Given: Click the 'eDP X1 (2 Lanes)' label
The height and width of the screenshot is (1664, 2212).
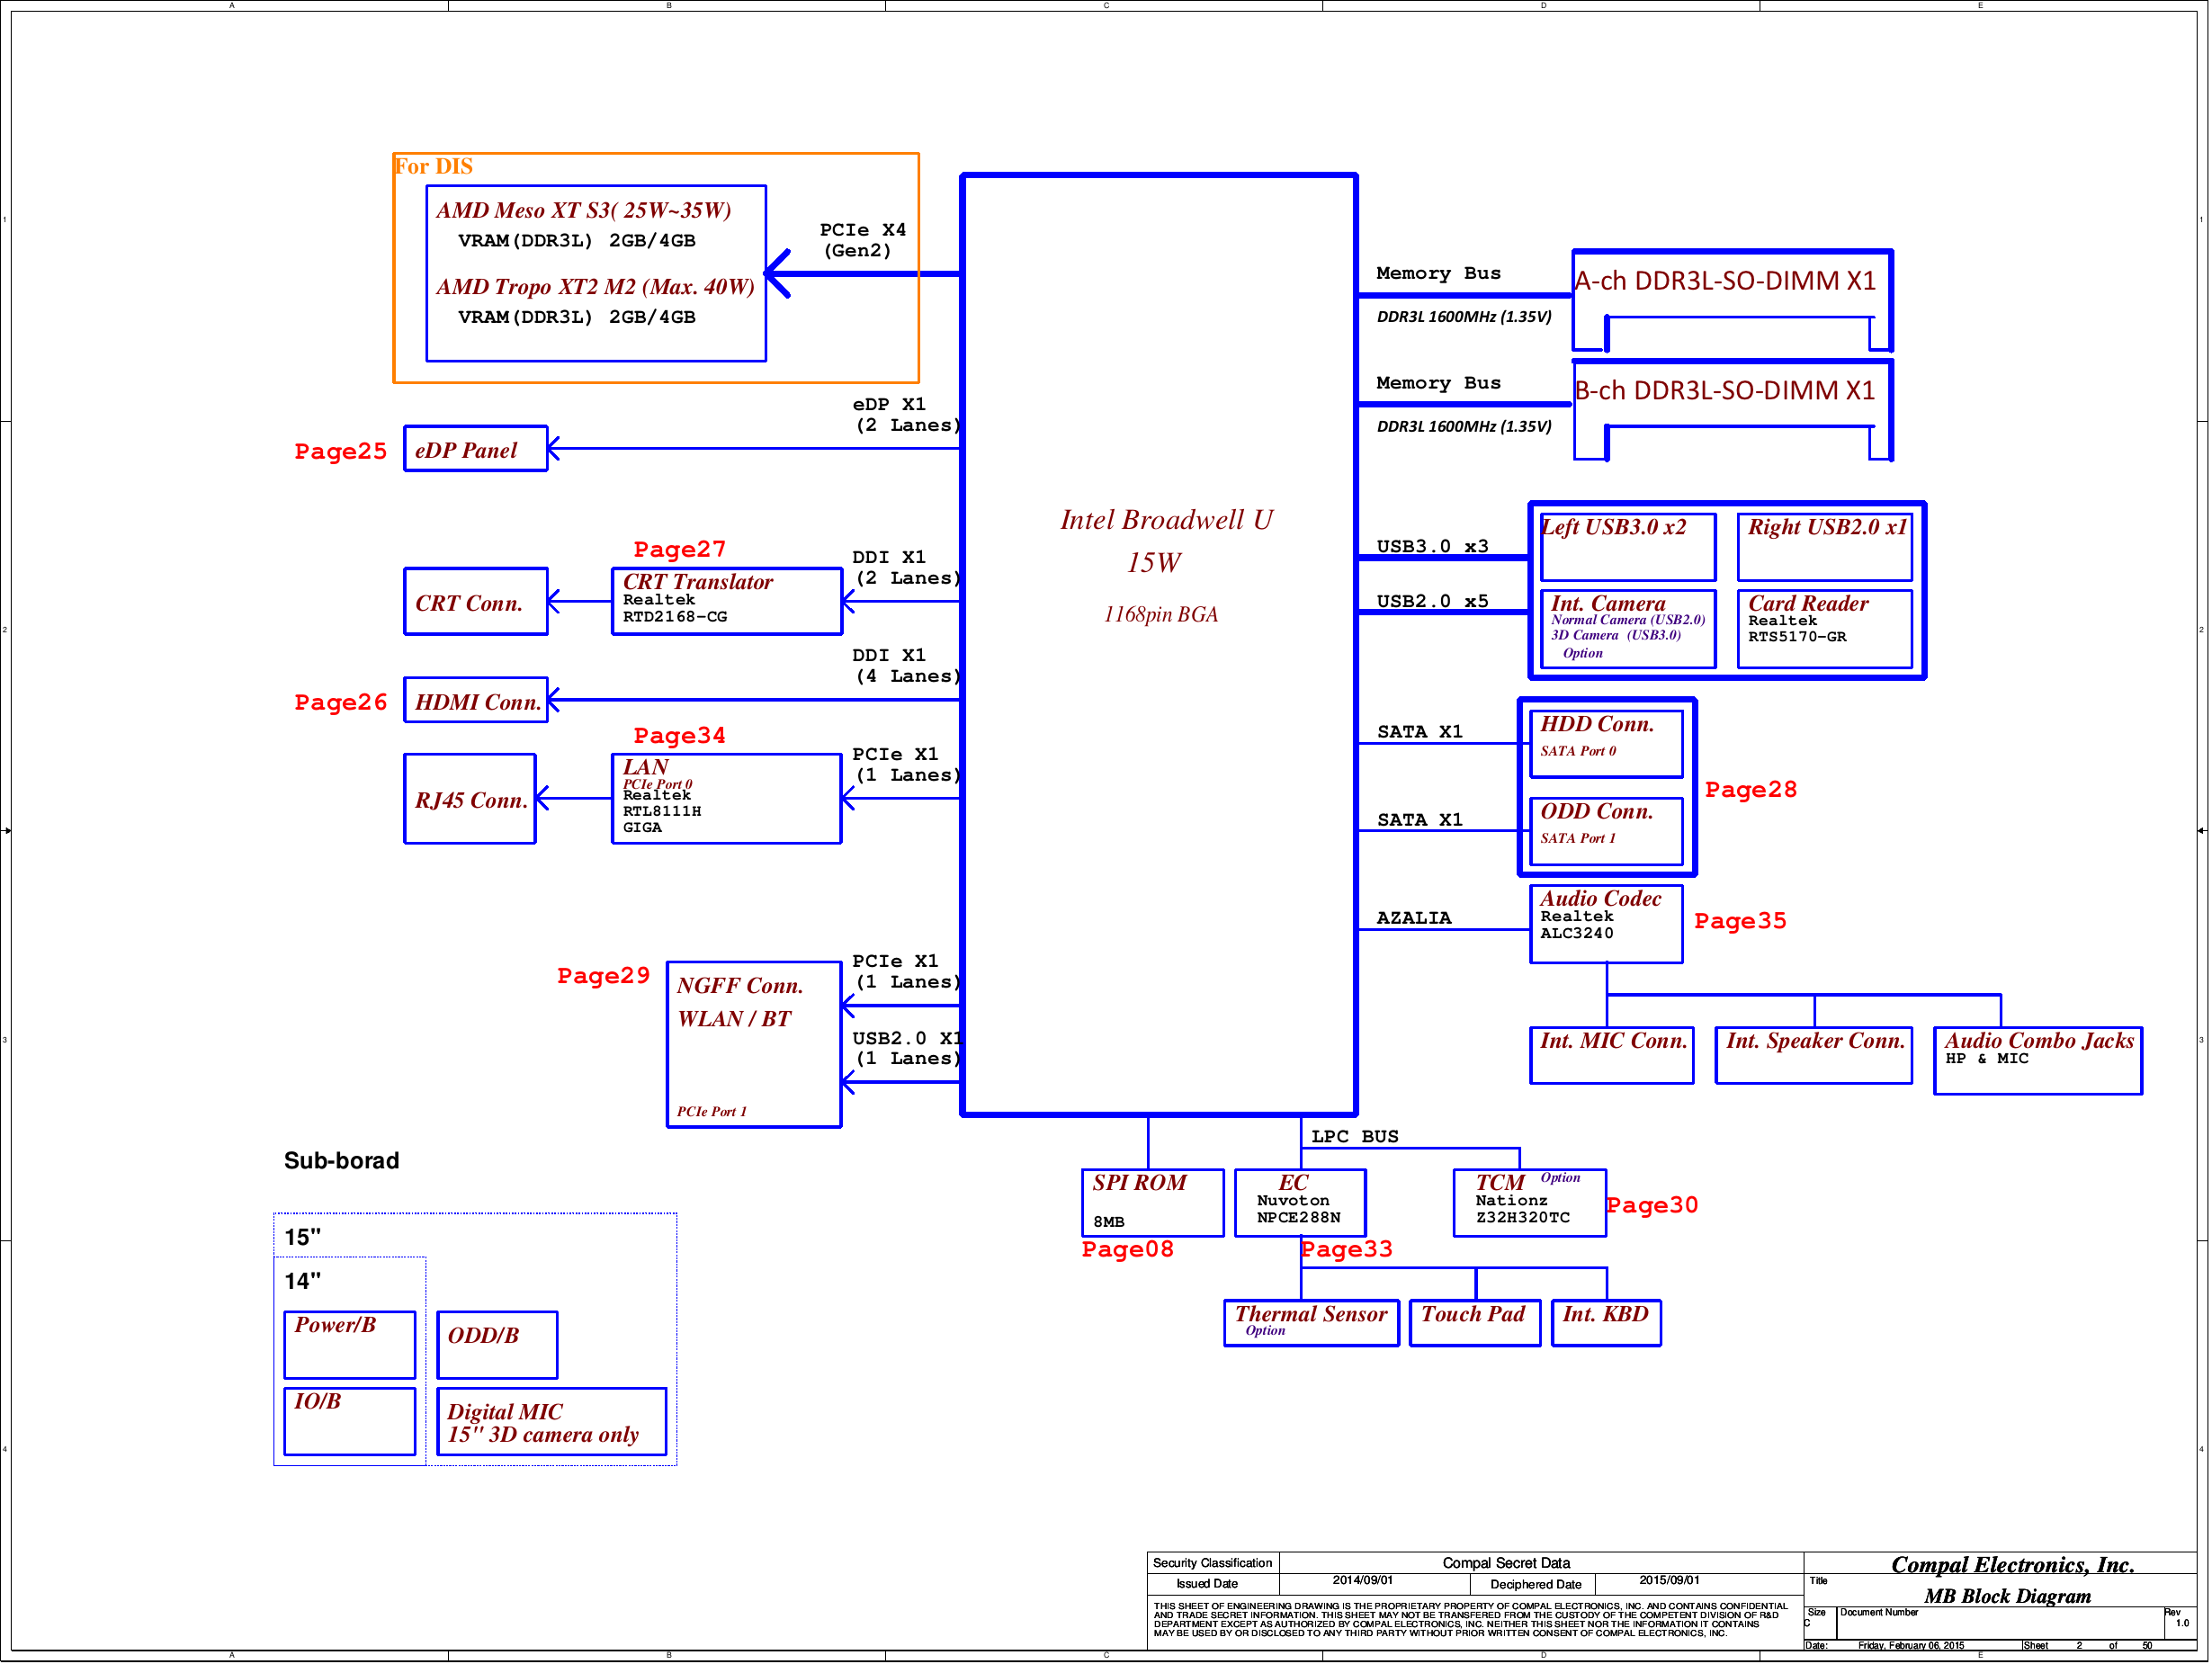Looking at the screenshot, I should tap(906, 415).
